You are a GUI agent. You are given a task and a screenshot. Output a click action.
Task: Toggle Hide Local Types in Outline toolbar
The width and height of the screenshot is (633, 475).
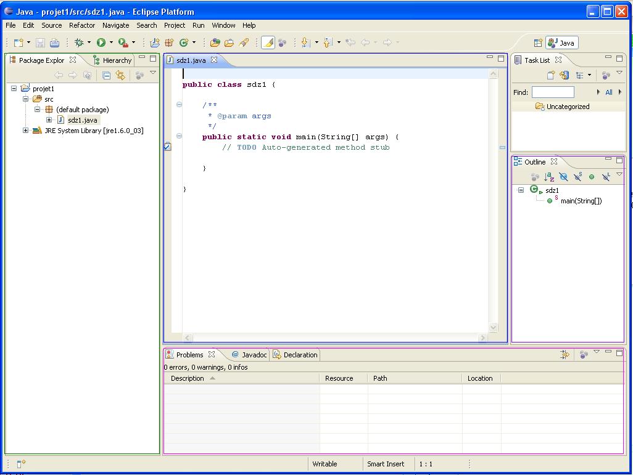point(606,177)
